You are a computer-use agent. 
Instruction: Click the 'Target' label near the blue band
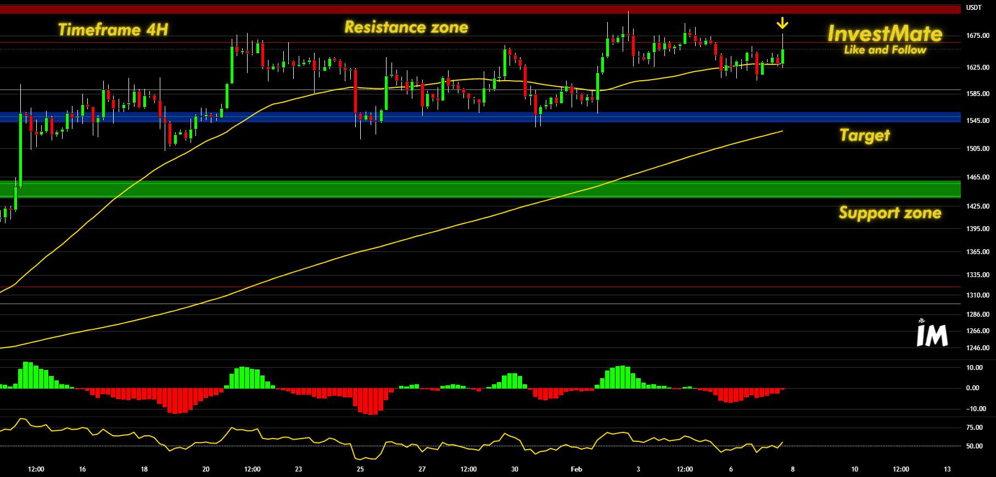[x=865, y=136]
